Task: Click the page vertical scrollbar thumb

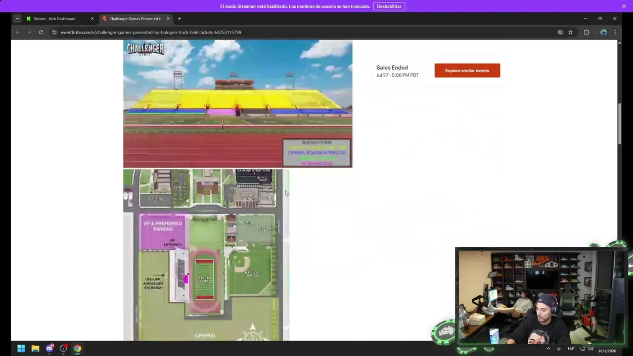Action: 620,124
